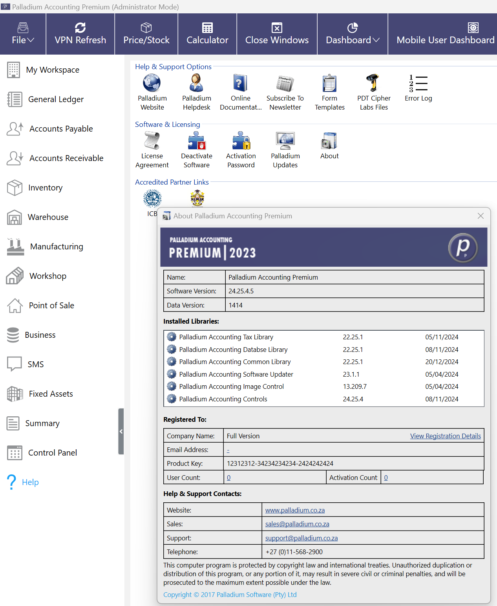Click the Palladium P logo in banner

click(463, 247)
